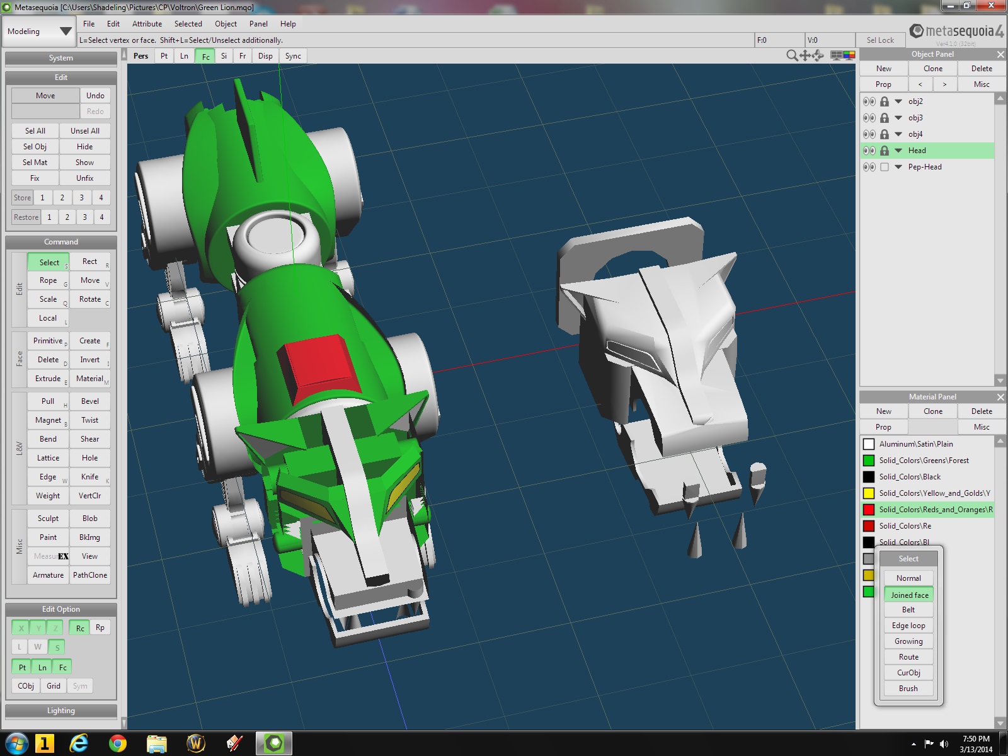This screenshot has width=1008, height=756.
Task: Collapse the obj4 triangle in Object Panel
Action: tap(899, 134)
